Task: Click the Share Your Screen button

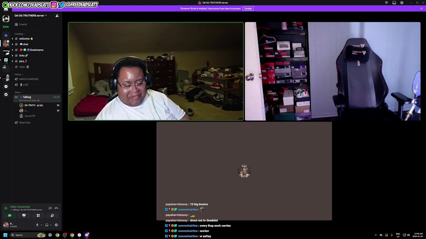Action: coord(24,215)
